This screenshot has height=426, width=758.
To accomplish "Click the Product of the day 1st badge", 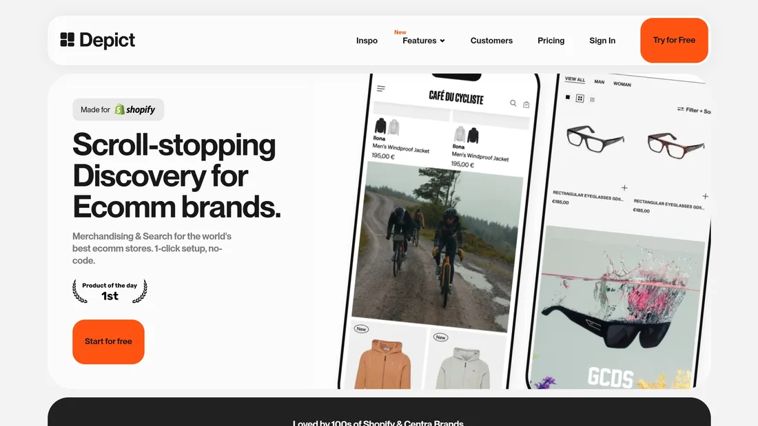I will pos(110,290).
